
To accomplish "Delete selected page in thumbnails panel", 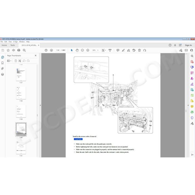I will pyautogui.click(x=16, y=61).
